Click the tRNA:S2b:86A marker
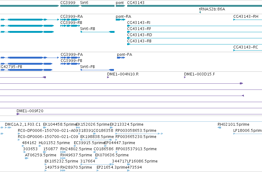This screenshot has width=262, height=172. point(200,12)
